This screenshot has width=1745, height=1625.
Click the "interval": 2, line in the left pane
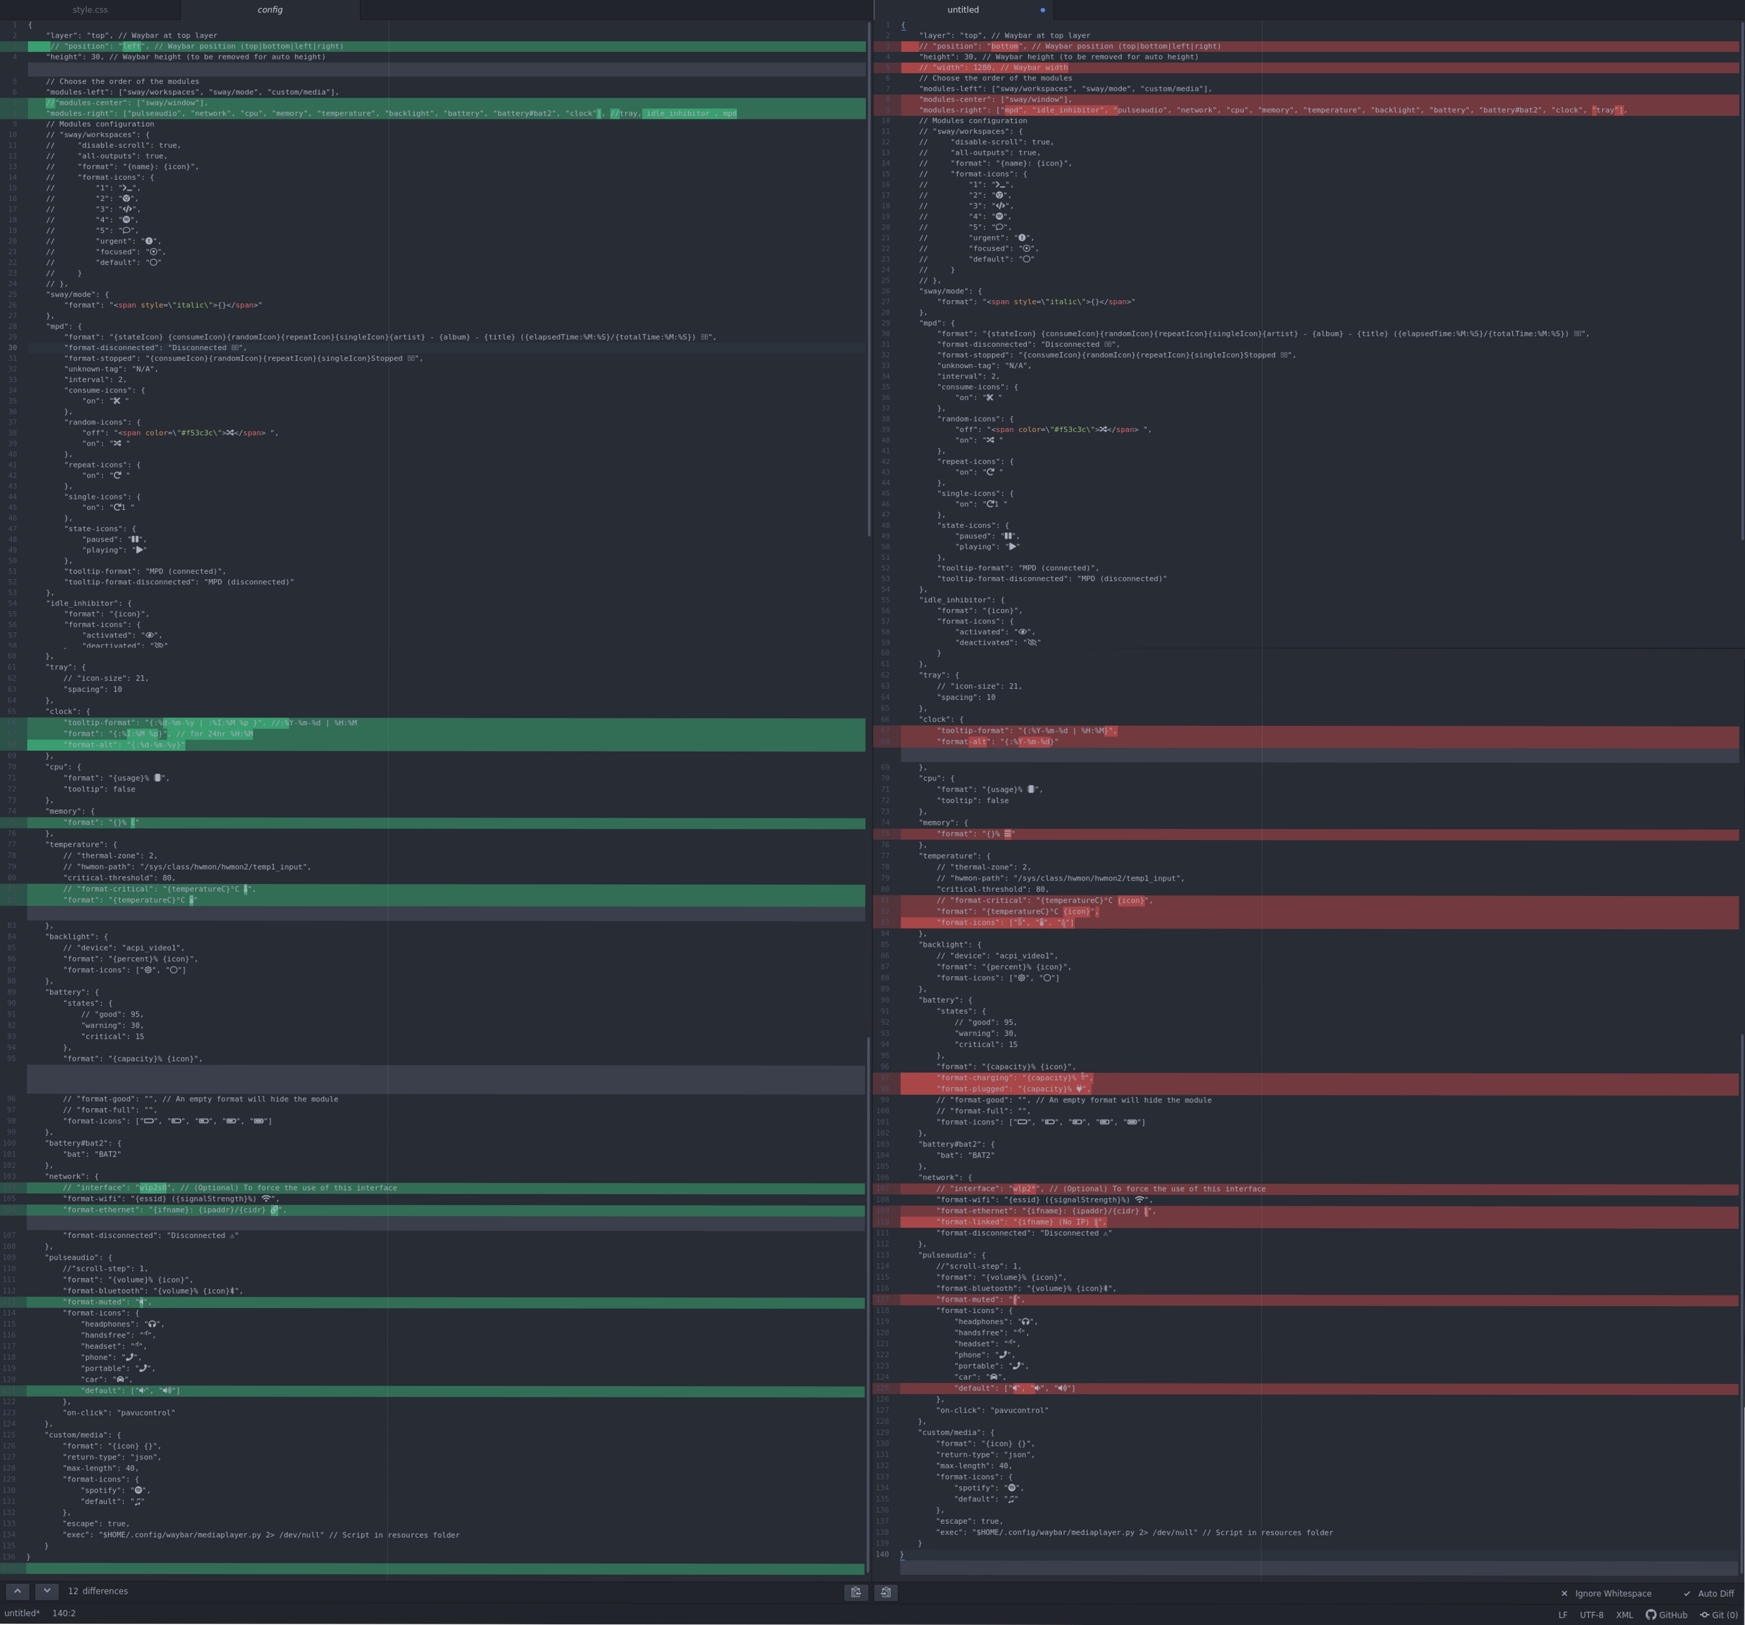tap(95, 379)
